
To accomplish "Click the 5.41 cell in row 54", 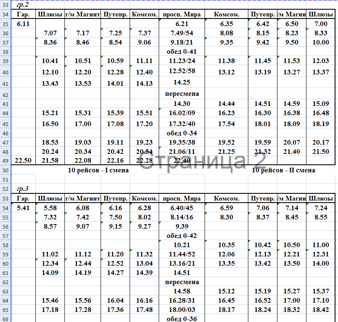I will (23, 209).
